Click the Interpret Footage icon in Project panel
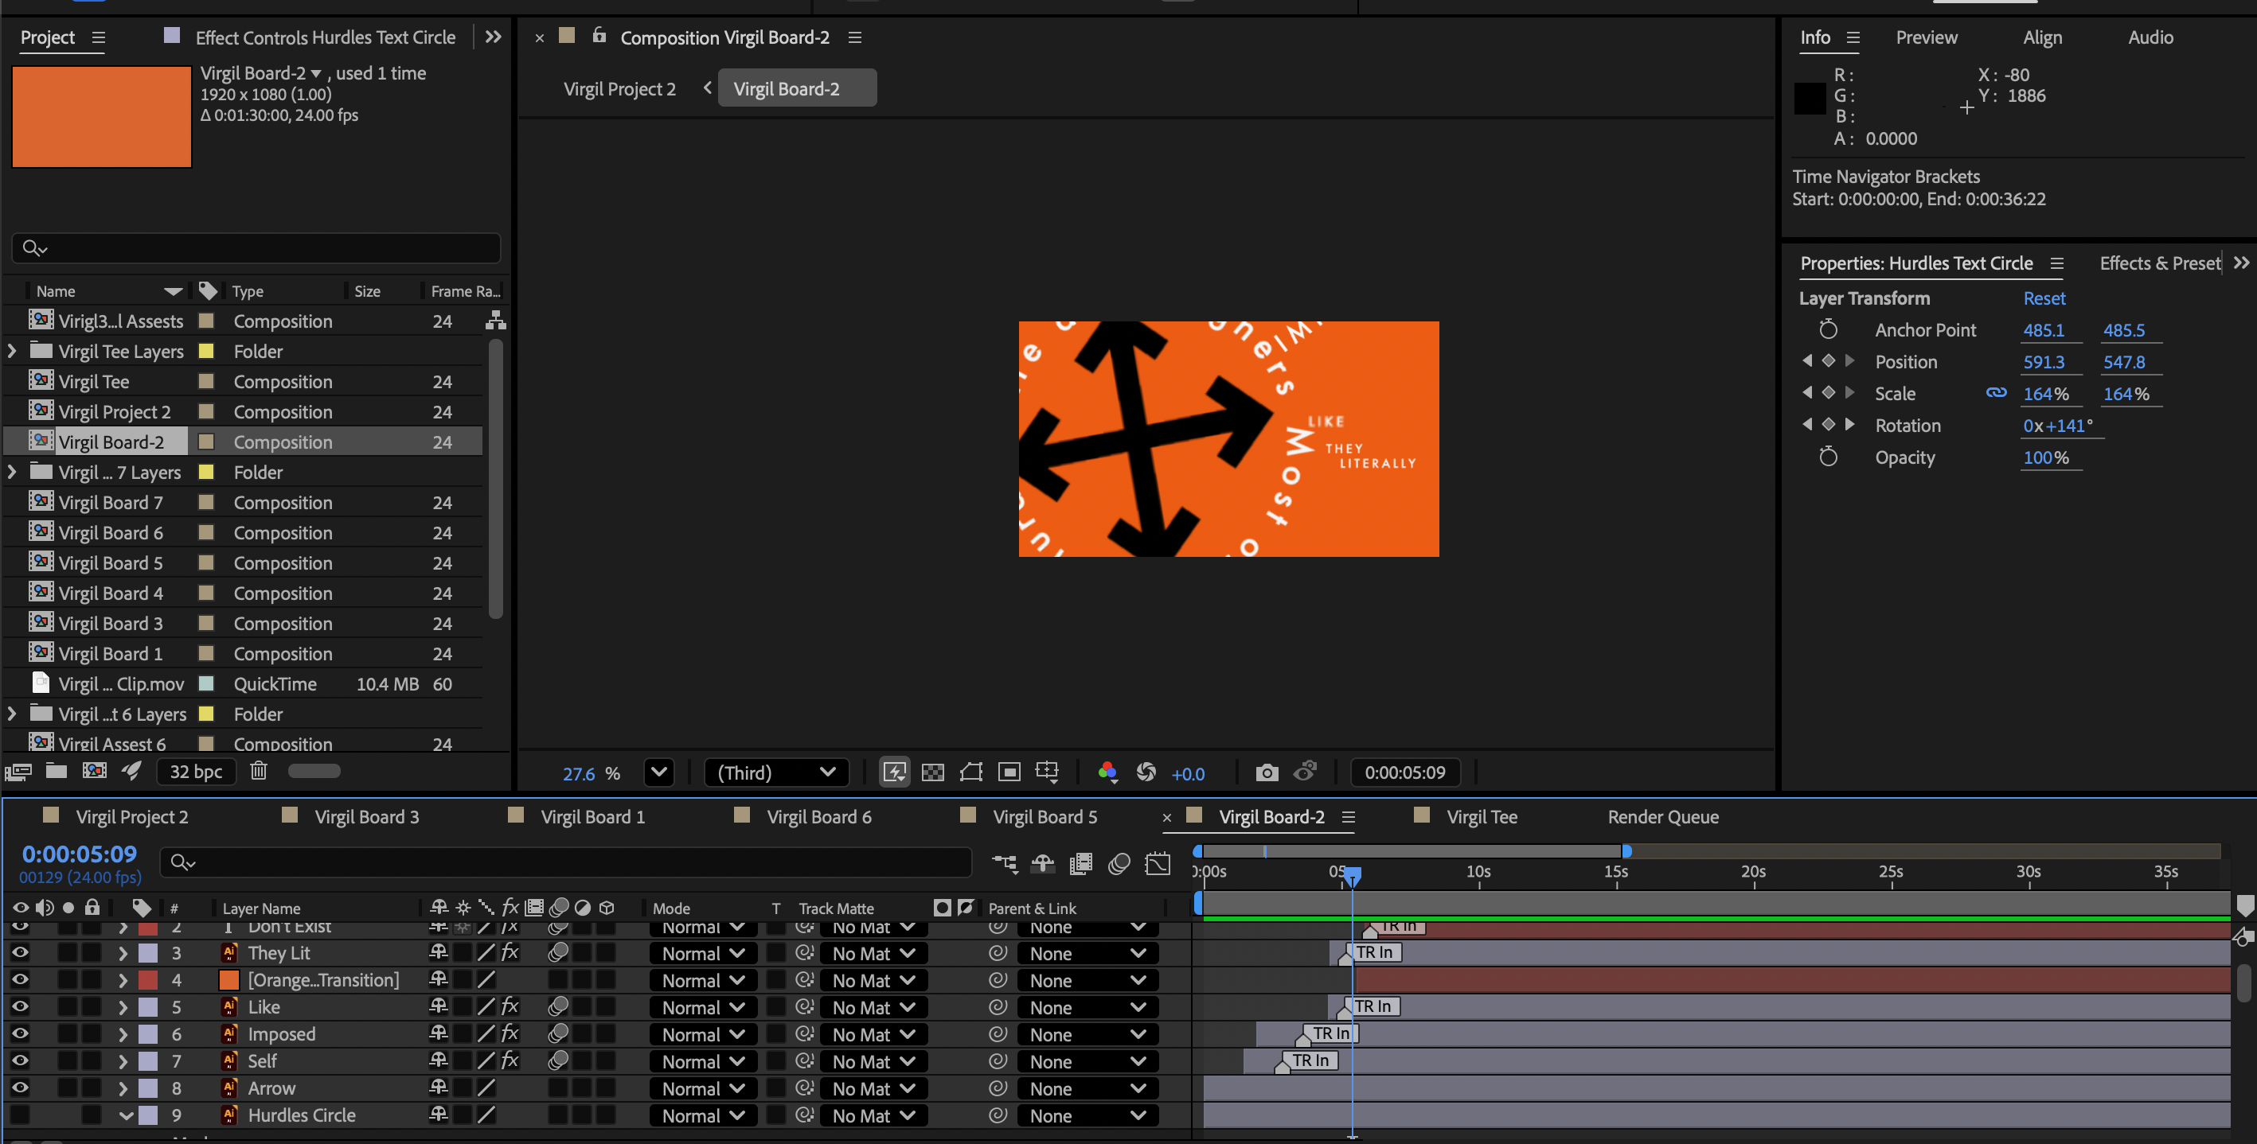The height and width of the screenshot is (1144, 2257). pyautogui.click(x=18, y=771)
